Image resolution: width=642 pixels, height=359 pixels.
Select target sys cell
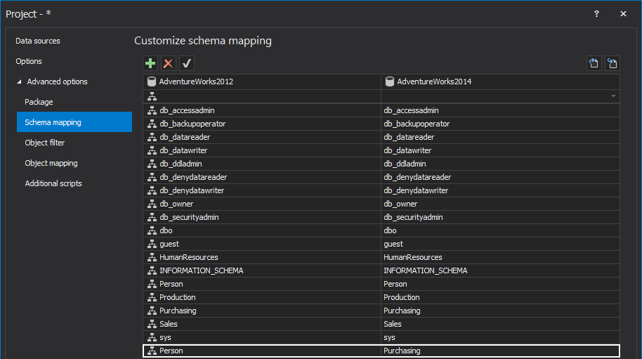tap(500, 337)
